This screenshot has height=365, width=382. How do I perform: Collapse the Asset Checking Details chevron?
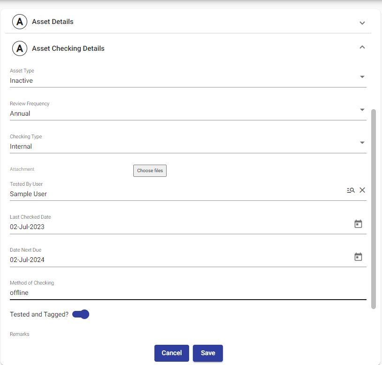pyautogui.click(x=362, y=47)
